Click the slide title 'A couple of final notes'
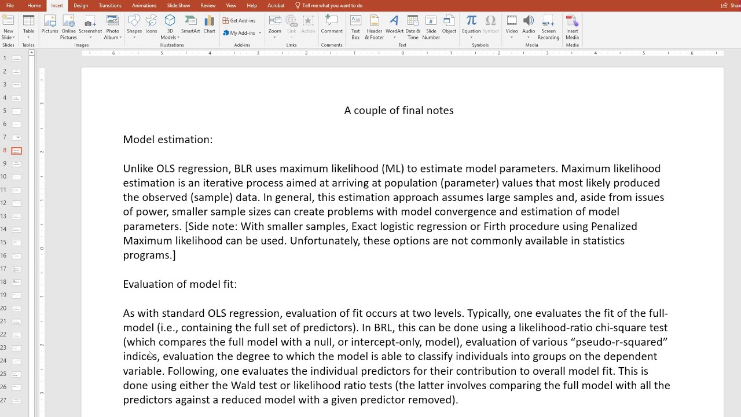 click(x=399, y=110)
